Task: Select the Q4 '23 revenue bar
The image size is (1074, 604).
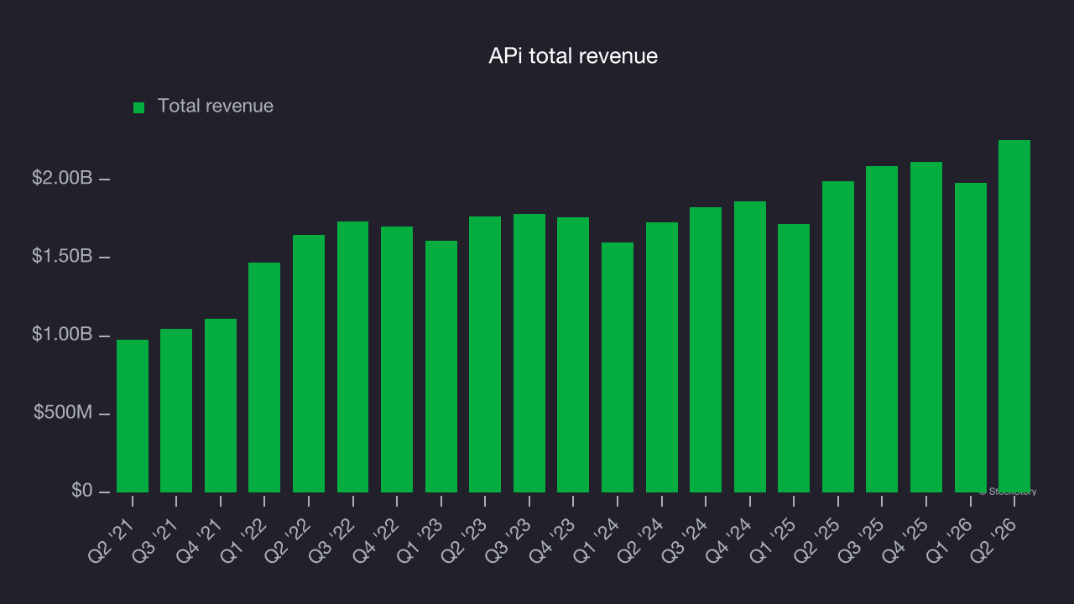Action: tap(573, 355)
